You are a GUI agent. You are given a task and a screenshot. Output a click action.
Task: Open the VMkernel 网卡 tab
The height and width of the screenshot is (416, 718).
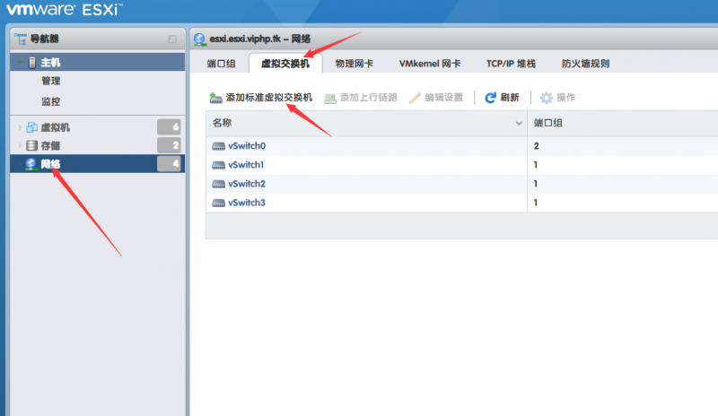[430, 64]
